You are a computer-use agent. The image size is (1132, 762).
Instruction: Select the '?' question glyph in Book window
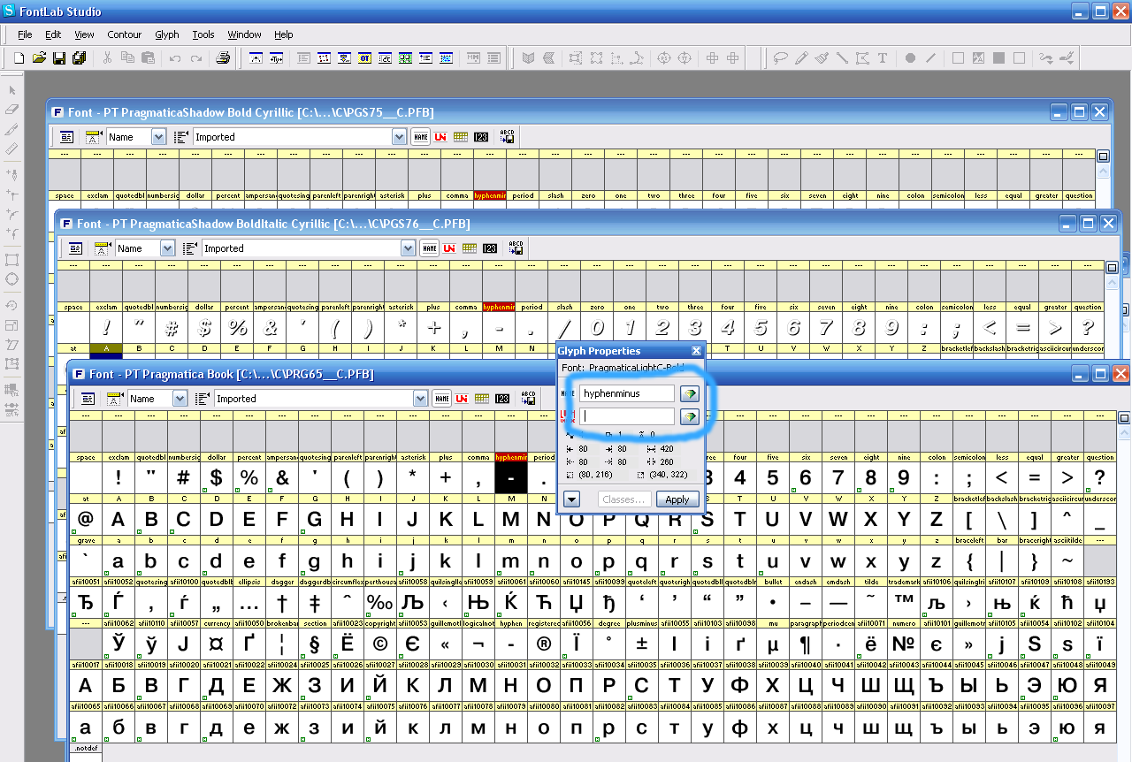point(1100,478)
